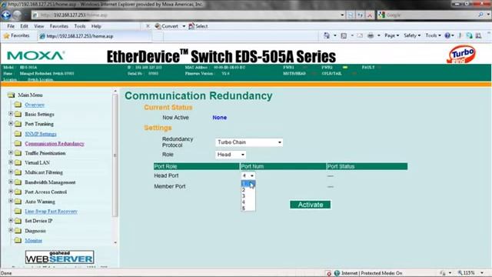Open the Favorites star button

pos(16,36)
